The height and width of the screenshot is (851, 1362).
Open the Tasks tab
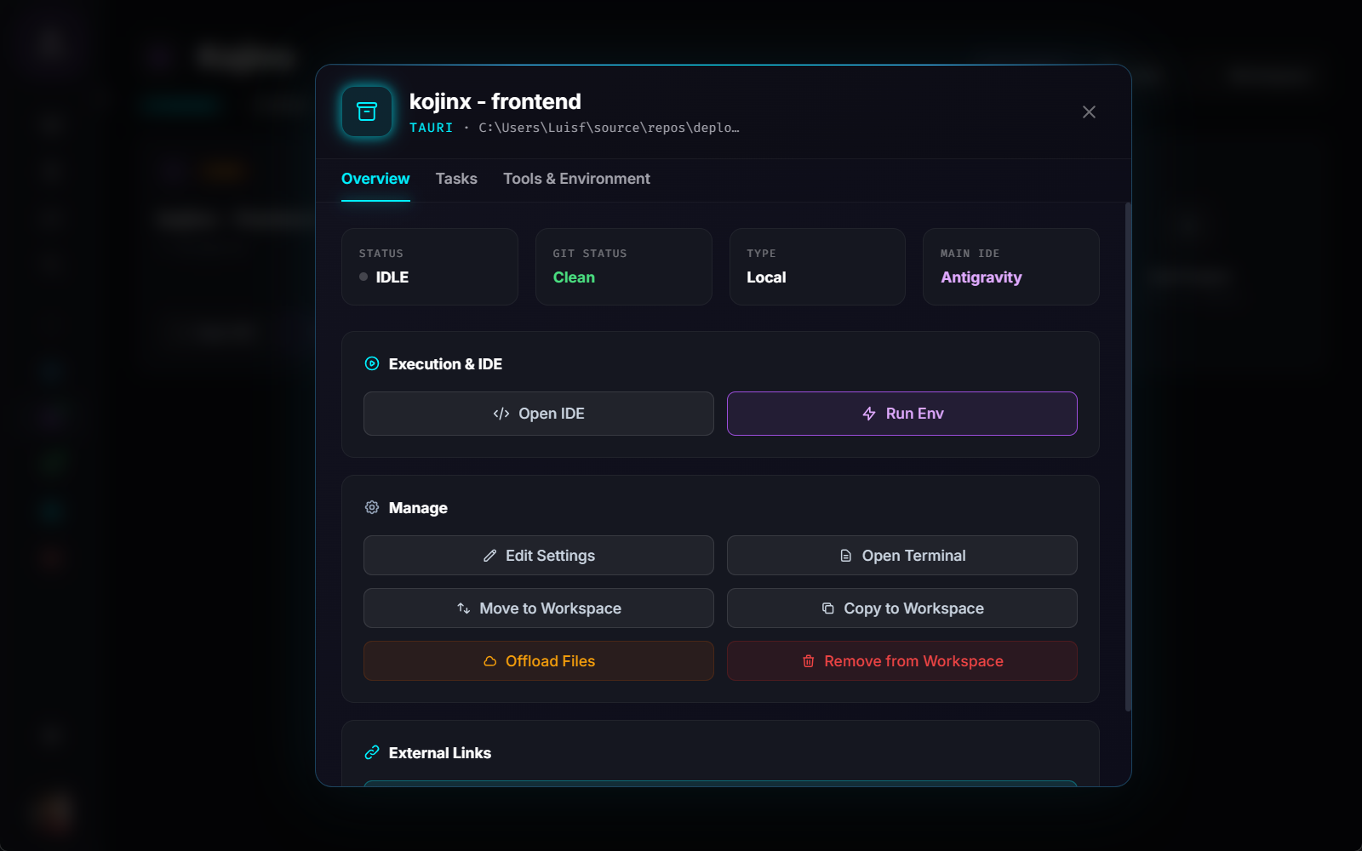click(456, 179)
